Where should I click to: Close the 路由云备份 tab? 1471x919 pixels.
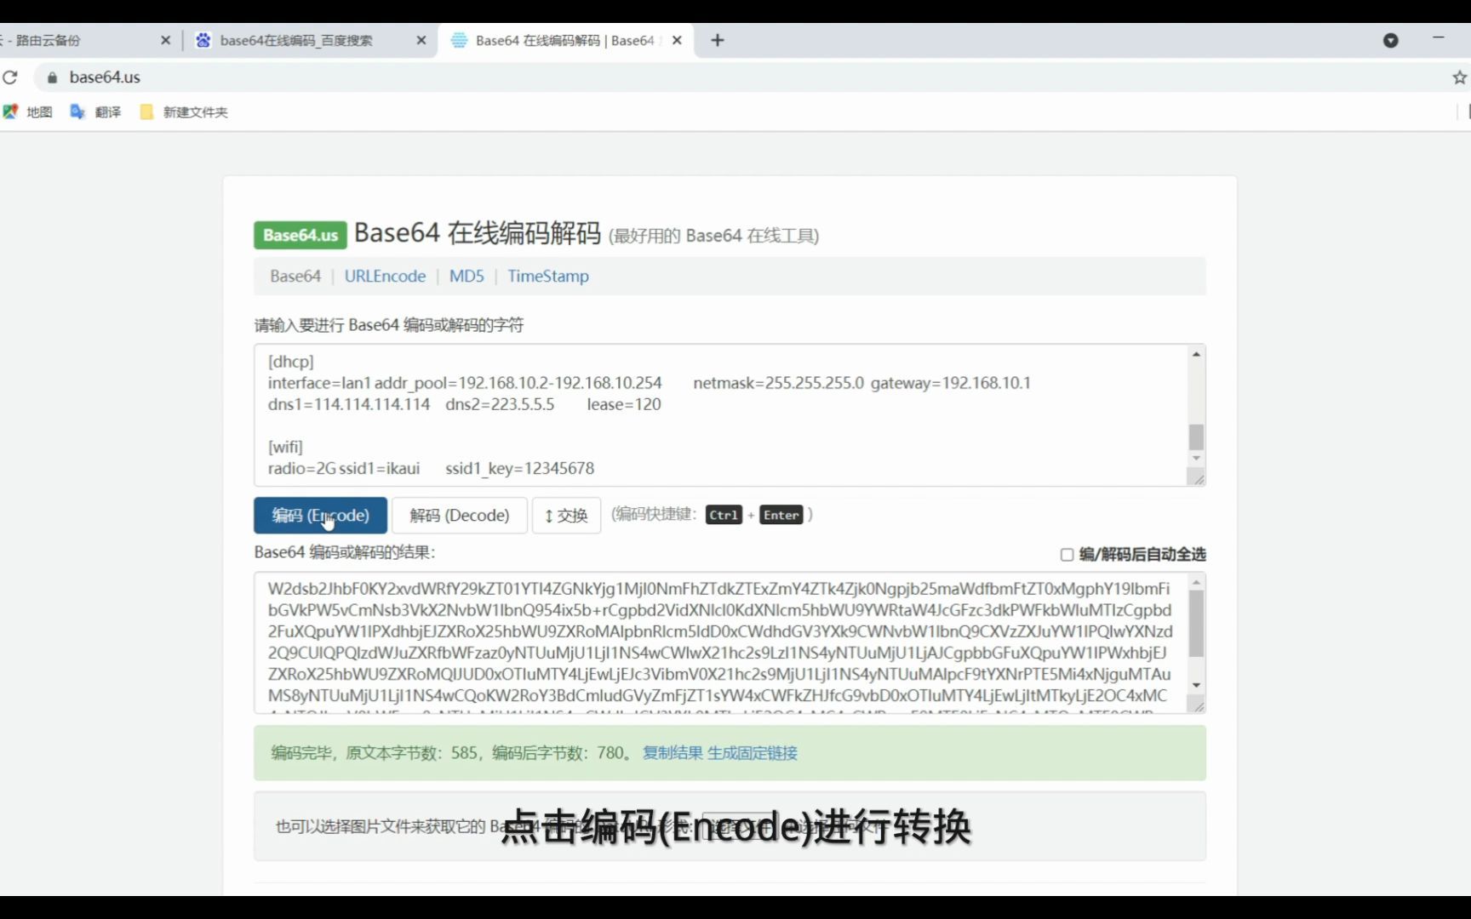tap(165, 40)
